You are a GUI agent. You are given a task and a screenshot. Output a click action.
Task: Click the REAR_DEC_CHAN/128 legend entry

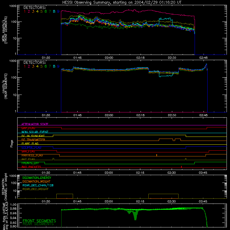coord(38,185)
